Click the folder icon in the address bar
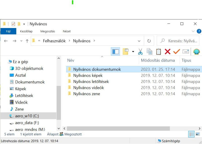Image resolution: width=202 pixels, height=144 pixels. (34, 41)
